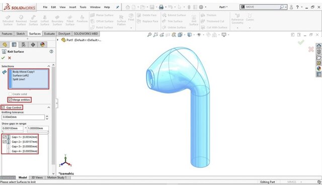322x185 pixels.
Task: Click the Revolved Surface tool
Action: pyautogui.click(x=21, y=20)
